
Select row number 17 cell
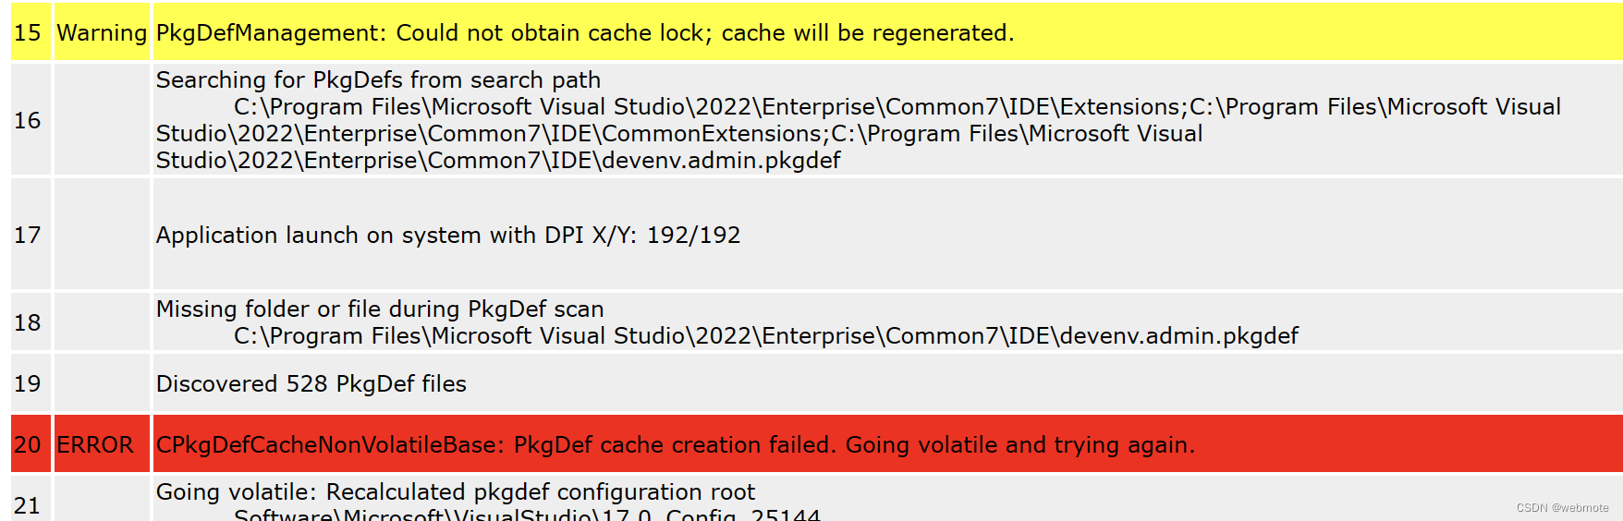pyautogui.click(x=28, y=235)
